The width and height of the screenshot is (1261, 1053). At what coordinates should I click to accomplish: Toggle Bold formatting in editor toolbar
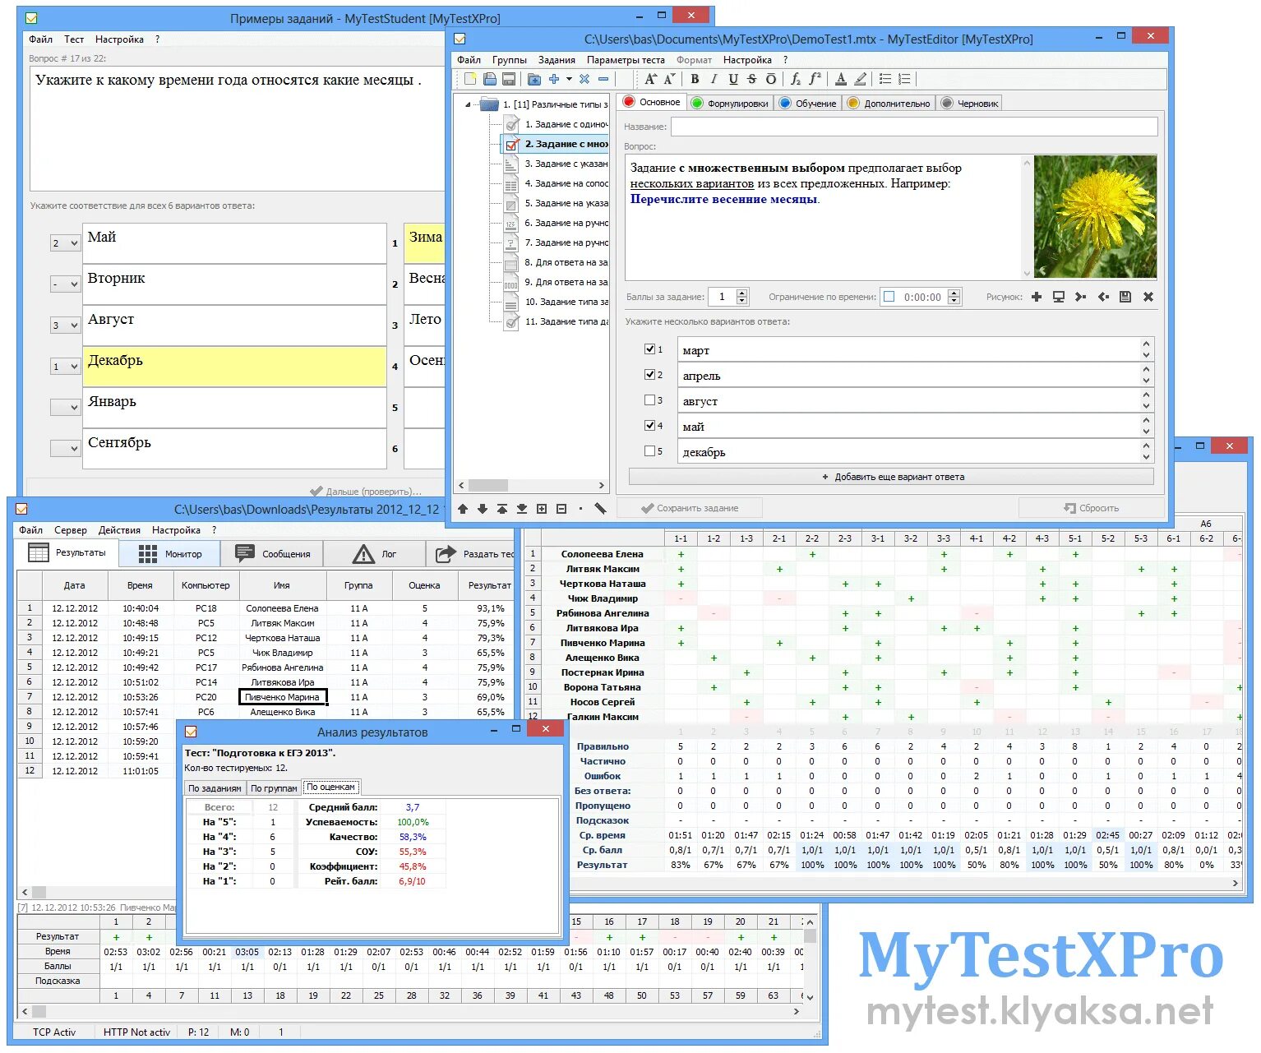pos(695,79)
